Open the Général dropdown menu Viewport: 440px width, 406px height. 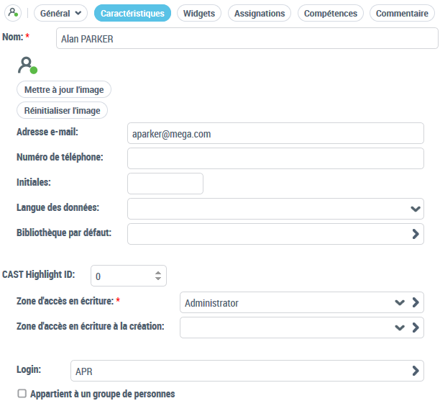tap(60, 13)
